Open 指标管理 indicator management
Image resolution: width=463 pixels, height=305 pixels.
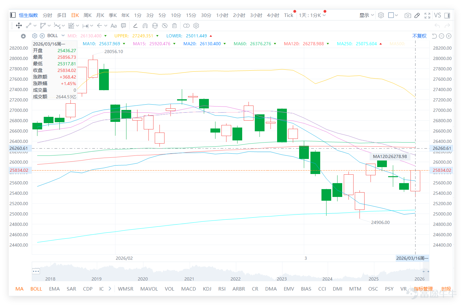click(x=423, y=289)
